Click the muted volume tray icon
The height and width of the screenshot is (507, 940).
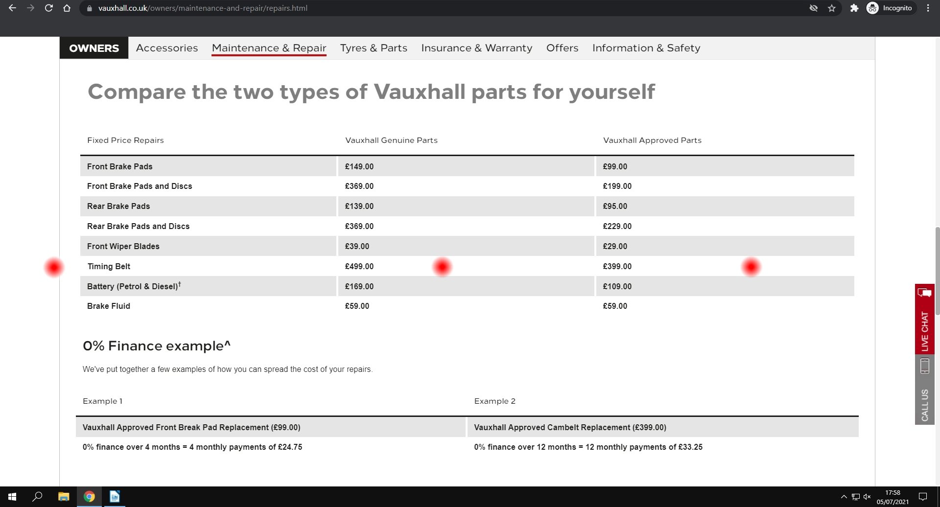pos(867,497)
